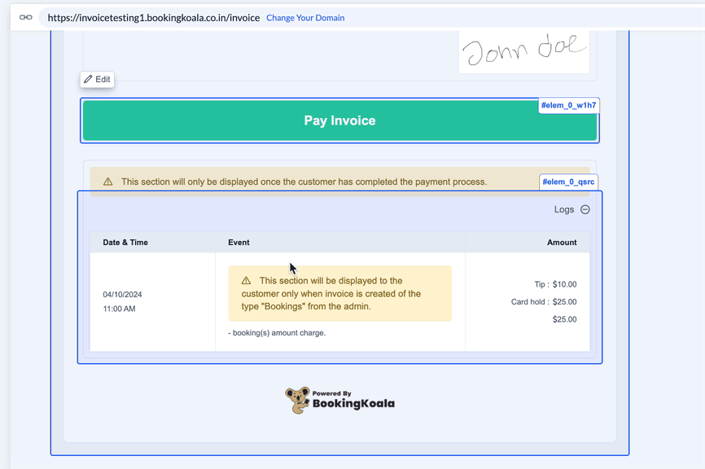
Task: Click the 11:00 AM time value
Action: [x=119, y=309]
